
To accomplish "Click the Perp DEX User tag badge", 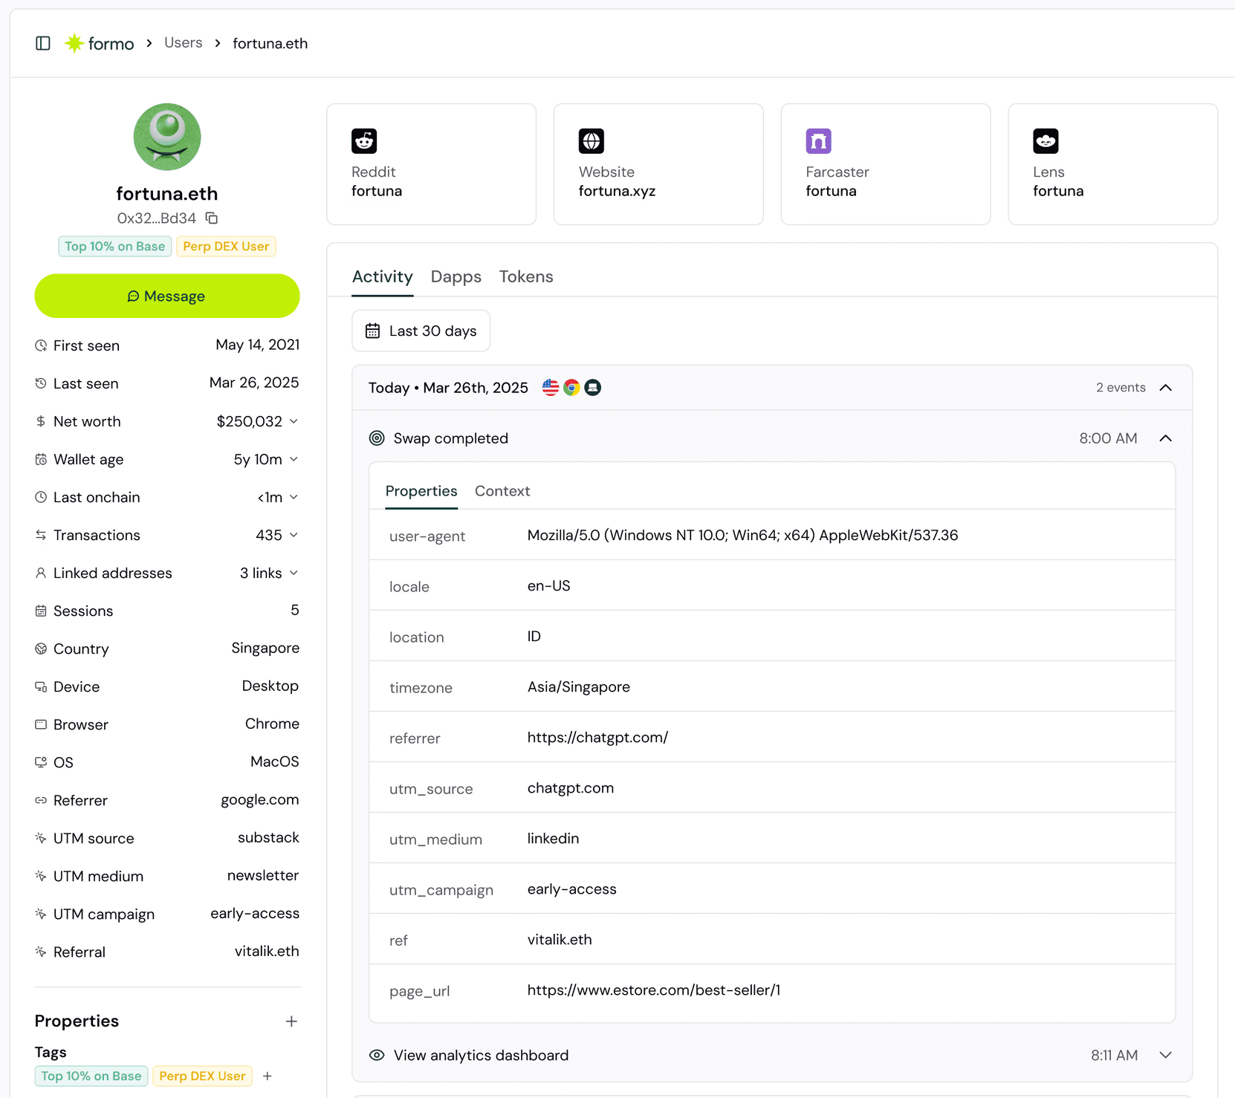I will [225, 246].
